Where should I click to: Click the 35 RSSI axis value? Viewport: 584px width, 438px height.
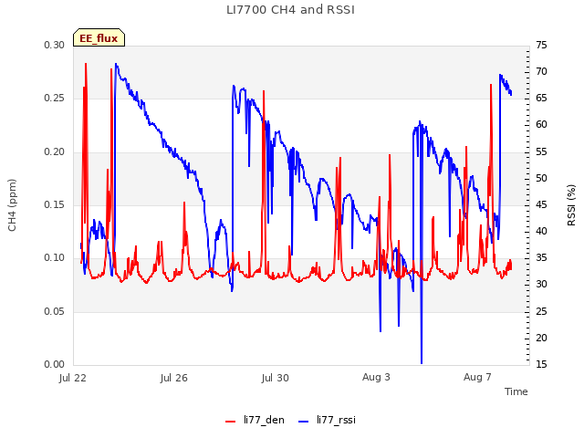tap(541, 258)
